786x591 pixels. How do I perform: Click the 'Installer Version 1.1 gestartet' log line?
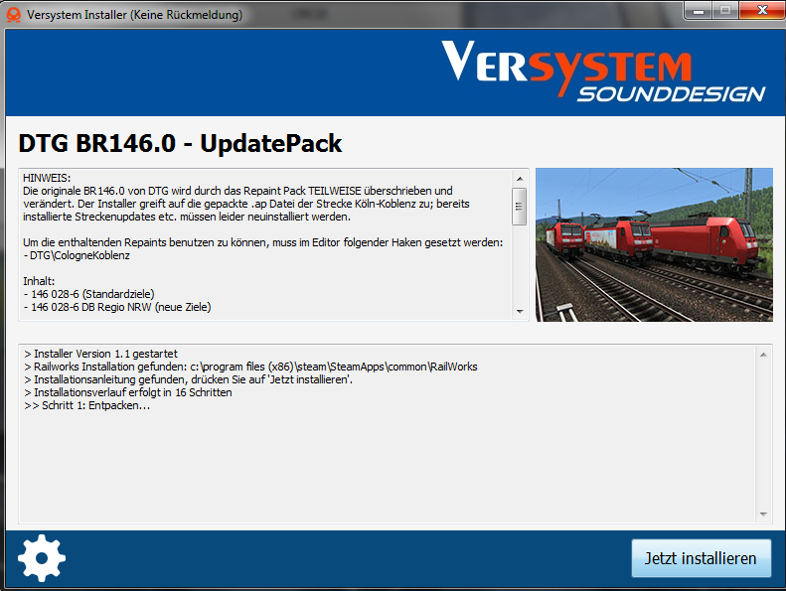pyautogui.click(x=100, y=354)
